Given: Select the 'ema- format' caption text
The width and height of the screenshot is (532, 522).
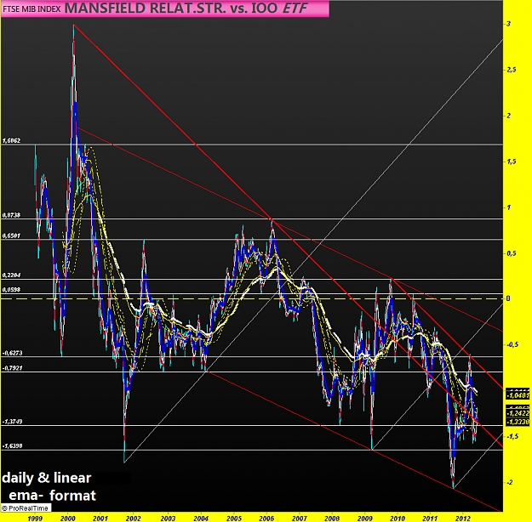Looking at the screenshot, I should tap(52, 496).
